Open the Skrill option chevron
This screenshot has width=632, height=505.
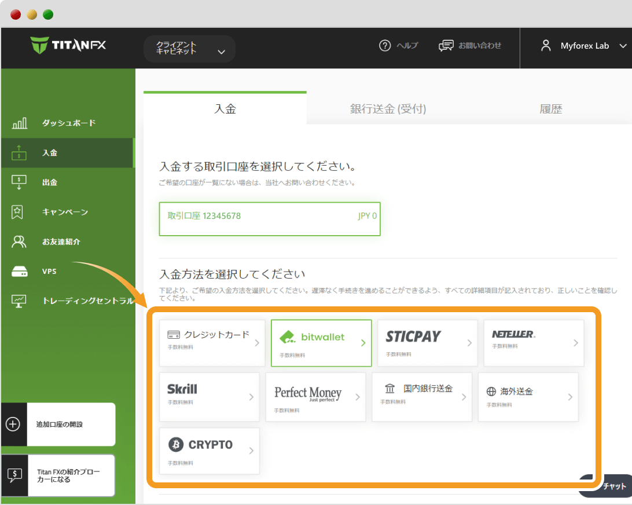coord(251,397)
